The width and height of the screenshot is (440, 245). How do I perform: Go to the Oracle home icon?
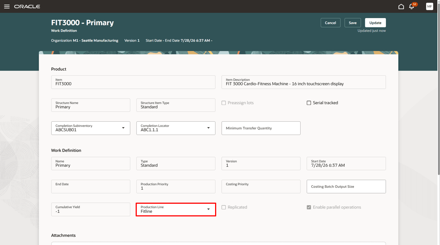pyautogui.click(x=401, y=7)
